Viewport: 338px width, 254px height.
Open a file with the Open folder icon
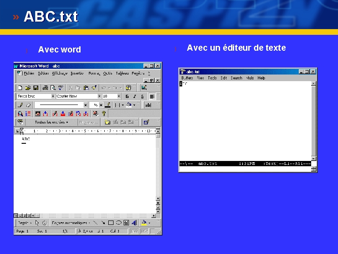(x=28, y=88)
